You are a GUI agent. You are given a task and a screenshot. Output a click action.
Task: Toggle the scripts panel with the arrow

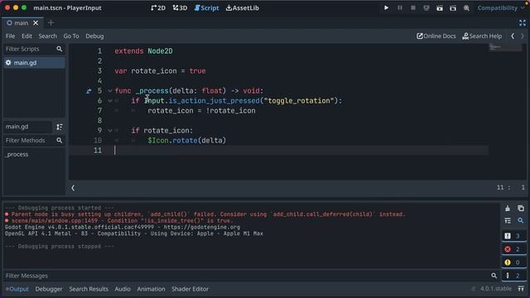click(73, 188)
